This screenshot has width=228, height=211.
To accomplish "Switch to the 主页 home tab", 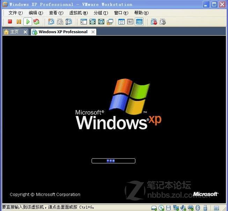I will [14, 32].
